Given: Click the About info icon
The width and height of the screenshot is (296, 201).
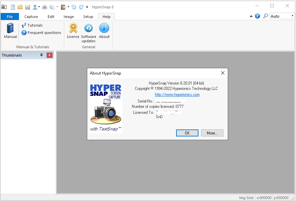Looking at the screenshot, I should click(104, 31).
